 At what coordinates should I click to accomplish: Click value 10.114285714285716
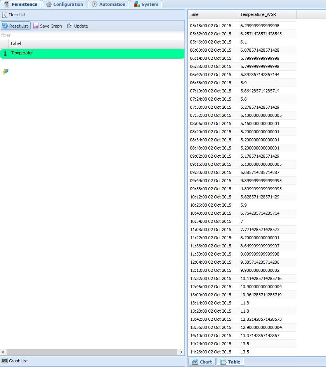tap(261, 278)
